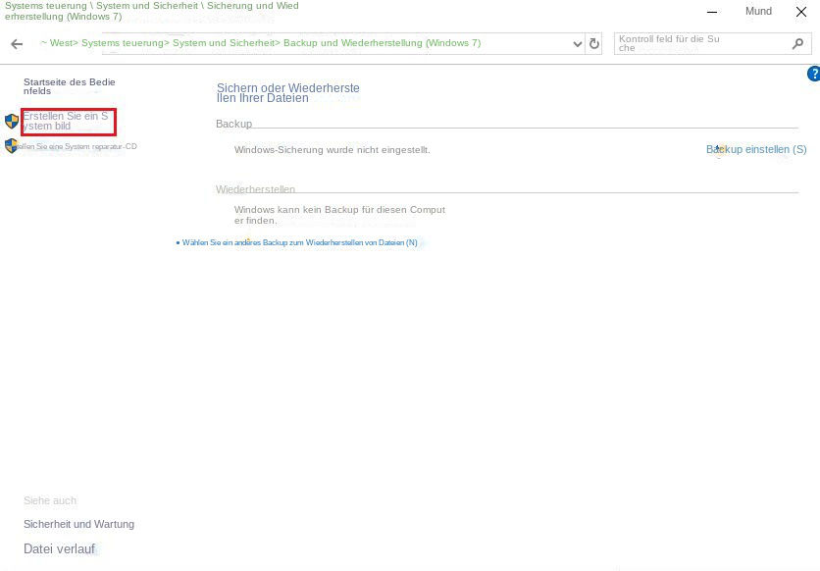Open Startseite des Bedienfelds link
Viewport: 820px width, 571px height.
[69, 86]
